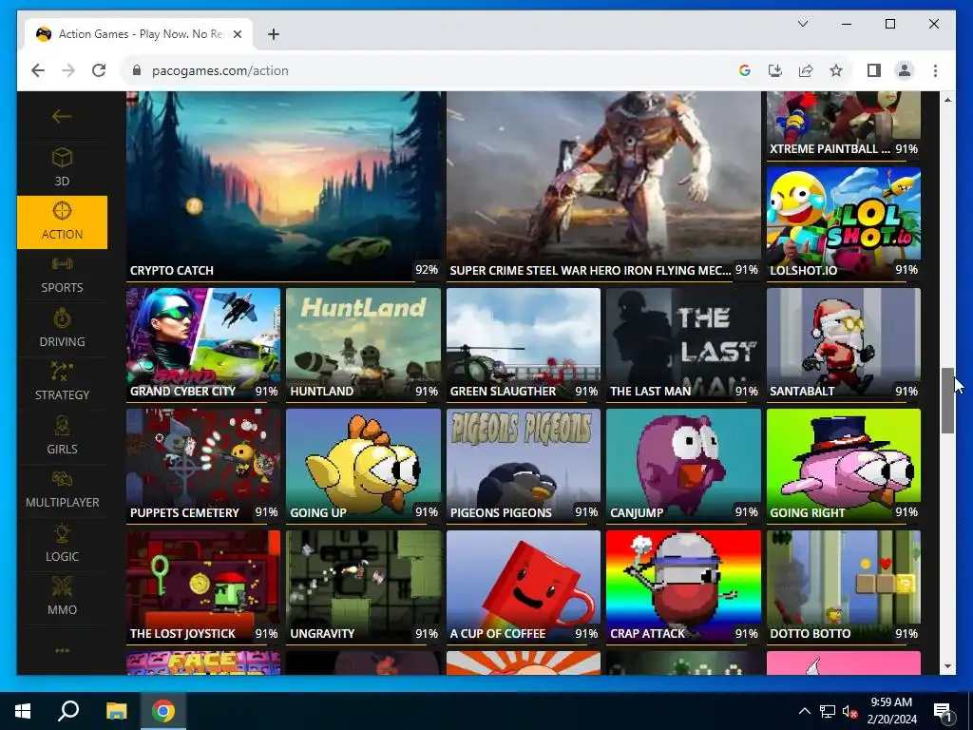The height and width of the screenshot is (730, 973).
Task: Open the Crap Attack game
Action: 683,587
